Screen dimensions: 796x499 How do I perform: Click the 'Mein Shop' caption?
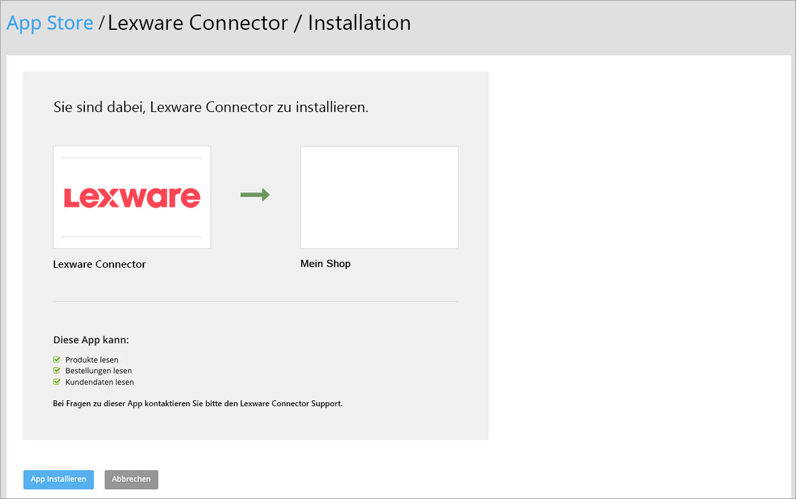pyautogui.click(x=325, y=263)
